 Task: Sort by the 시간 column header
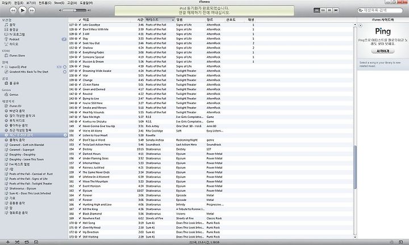point(137,20)
